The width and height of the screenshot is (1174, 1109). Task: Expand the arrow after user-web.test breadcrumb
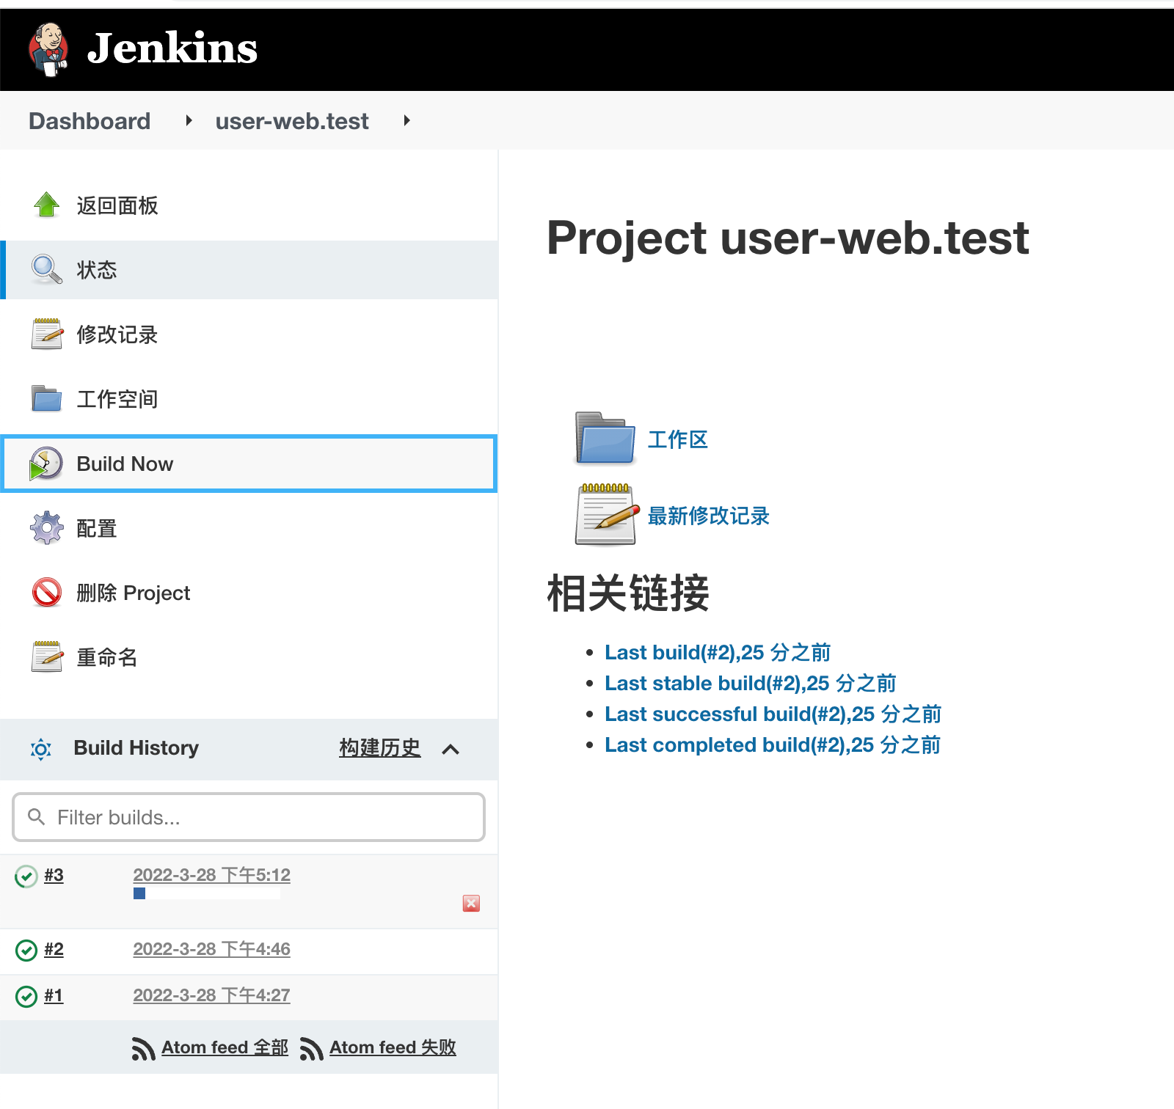406,120
